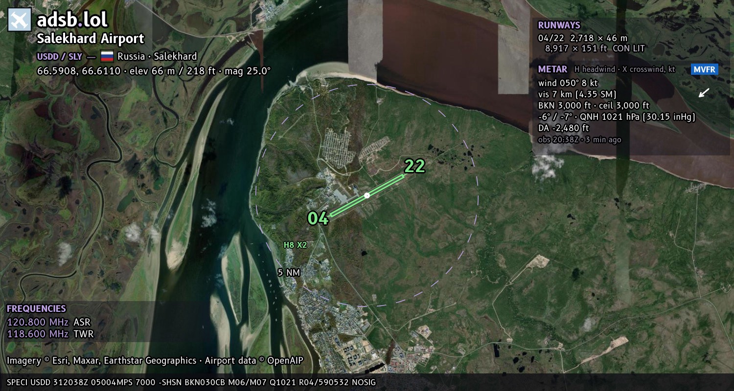Image resolution: width=734 pixels, height=391 pixels.
Task: Click the runway 22 end label
Action: pos(414,167)
